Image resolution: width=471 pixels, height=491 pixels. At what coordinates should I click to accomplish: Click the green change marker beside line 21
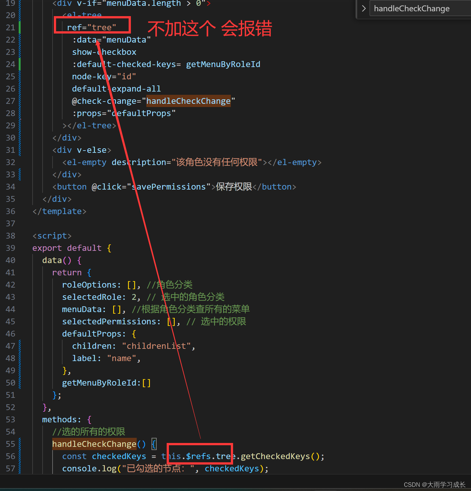pyautogui.click(x=20, y=27)
